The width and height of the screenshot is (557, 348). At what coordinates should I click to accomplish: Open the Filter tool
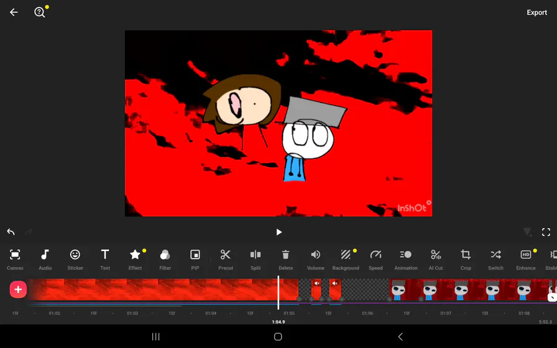pyautogui.click(x=165, y=260)
